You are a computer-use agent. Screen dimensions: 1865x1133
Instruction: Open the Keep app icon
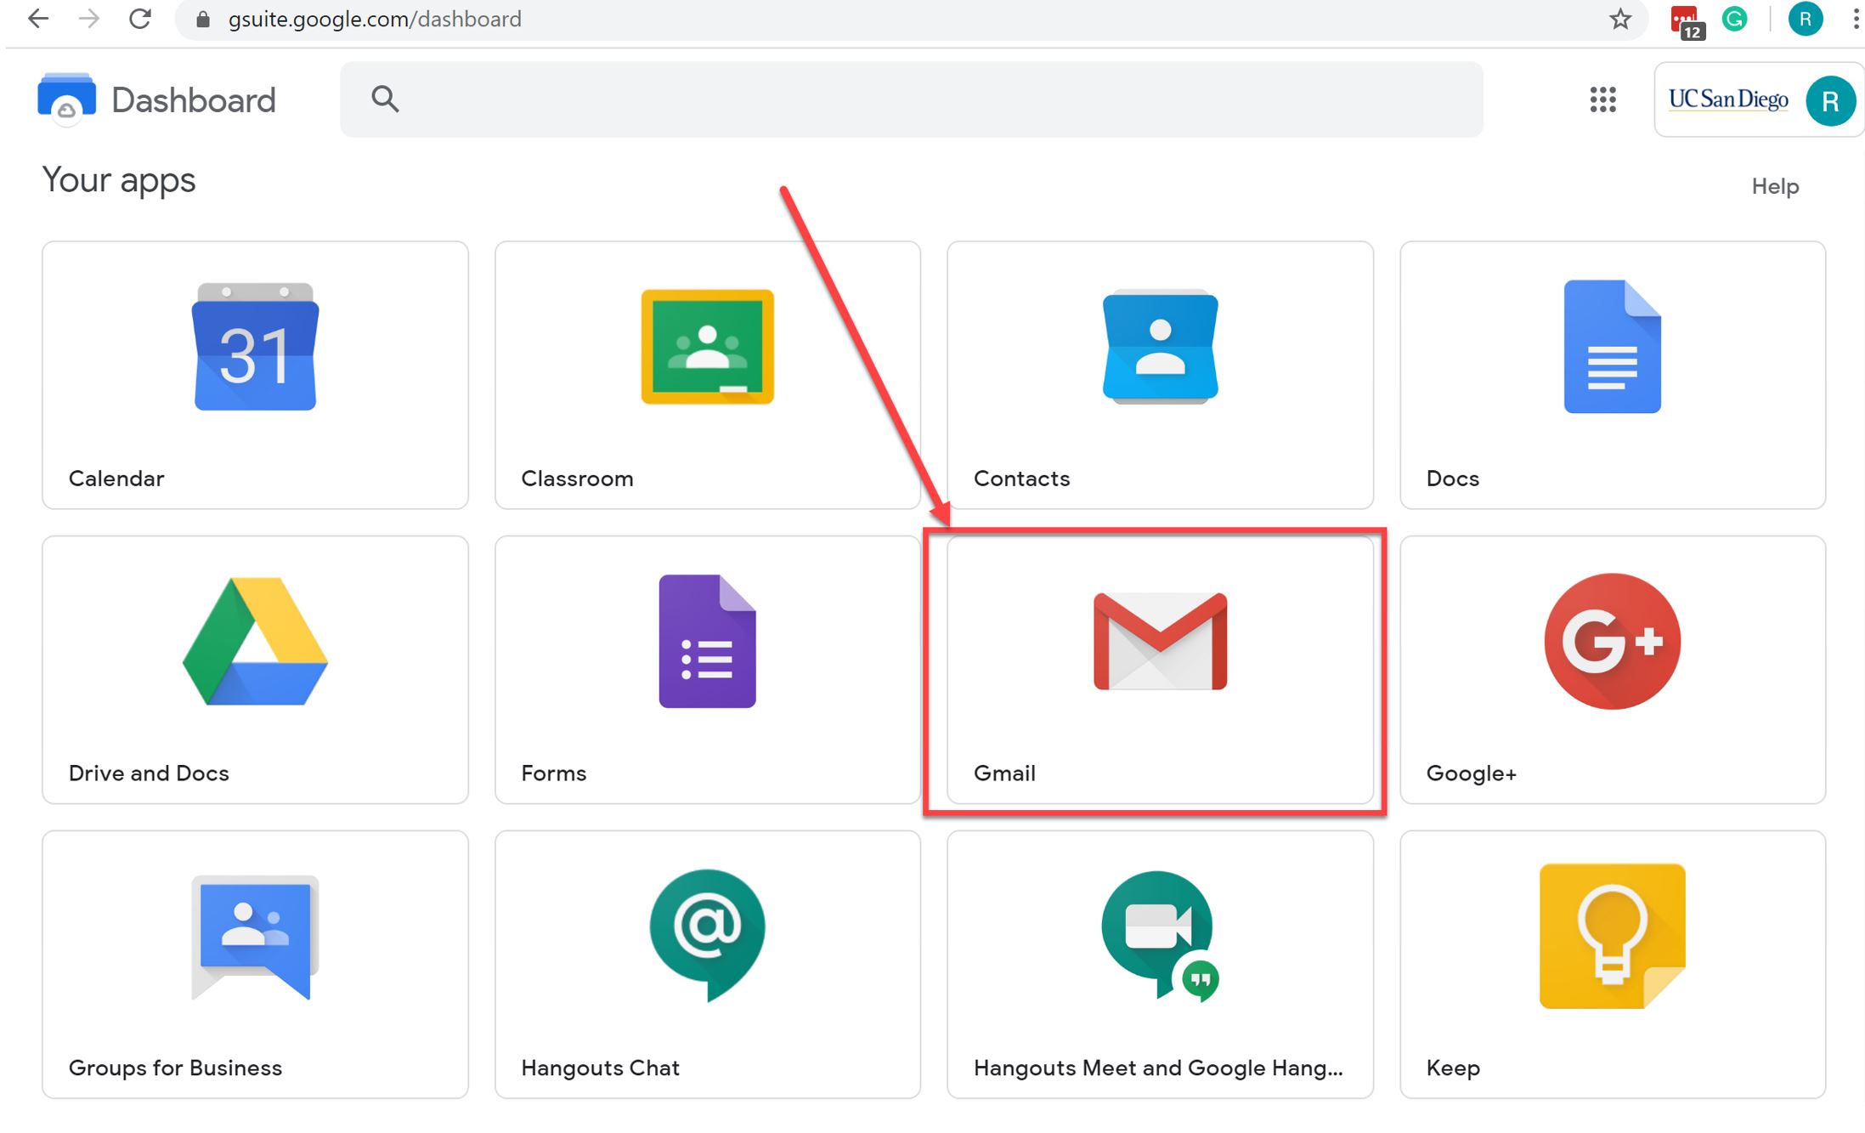click(1612, 935)
